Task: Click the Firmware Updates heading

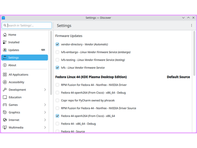Action: pos(69,36)
